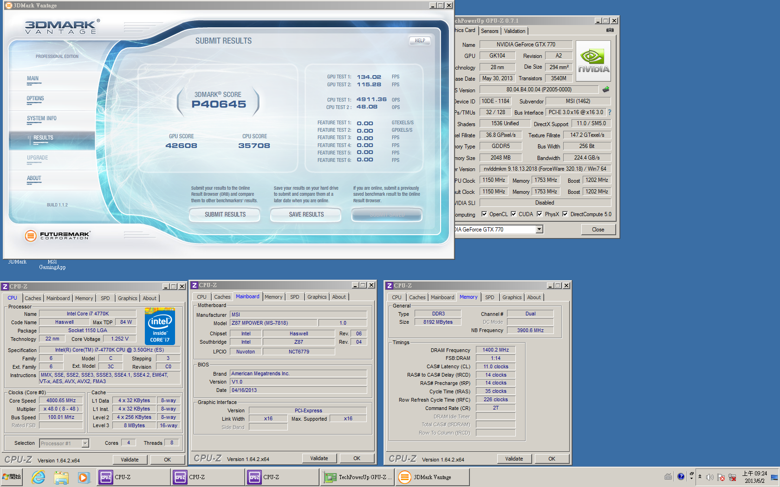
Task: Click OK in right CPU-Z window
Action: click(x=552, y=459)
